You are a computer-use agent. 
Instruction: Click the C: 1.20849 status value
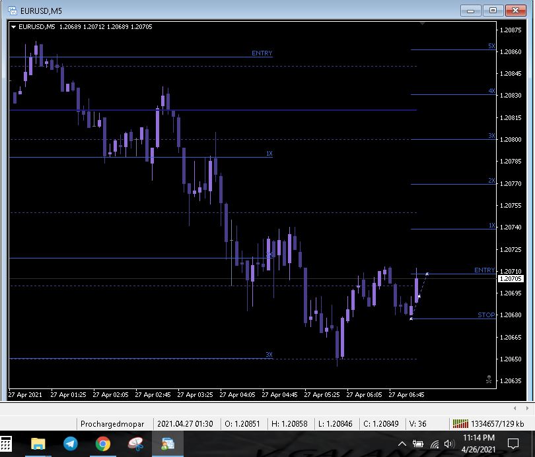[381, 423]
